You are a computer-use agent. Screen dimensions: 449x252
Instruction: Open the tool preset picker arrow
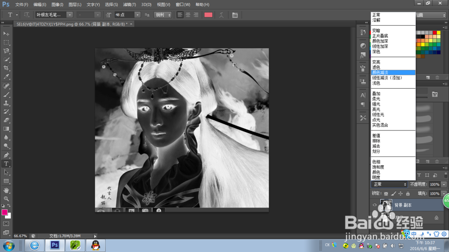click(17, 15)
